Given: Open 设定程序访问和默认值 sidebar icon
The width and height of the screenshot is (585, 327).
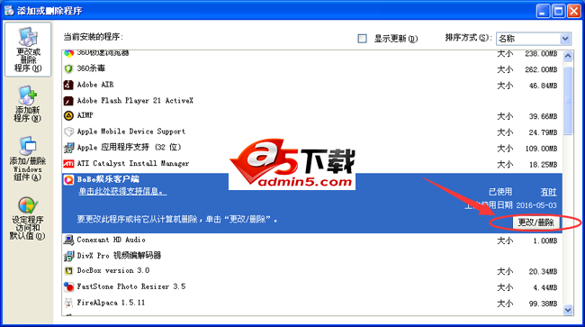Looking at the screenshot, I should [27, 218].
